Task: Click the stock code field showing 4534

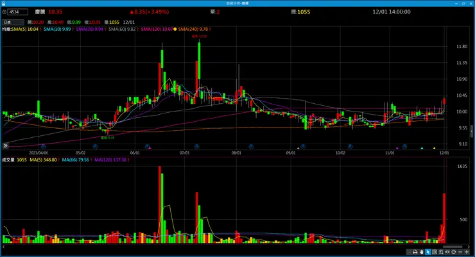Action: click(17, 12)
